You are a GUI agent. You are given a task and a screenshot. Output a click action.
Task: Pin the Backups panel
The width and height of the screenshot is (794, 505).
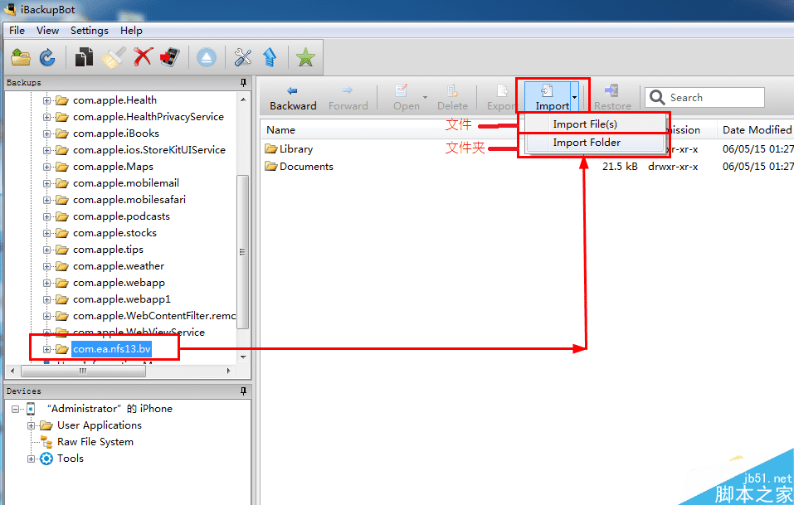(x=244, y=82)
